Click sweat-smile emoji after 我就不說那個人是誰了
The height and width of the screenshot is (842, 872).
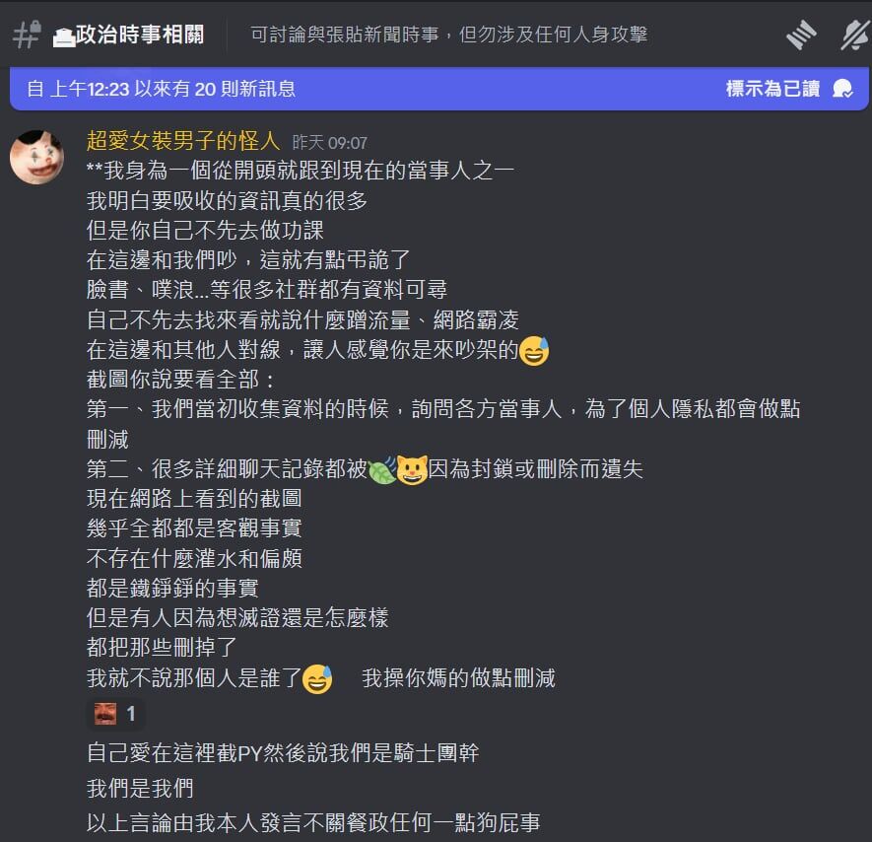[317, 679]
